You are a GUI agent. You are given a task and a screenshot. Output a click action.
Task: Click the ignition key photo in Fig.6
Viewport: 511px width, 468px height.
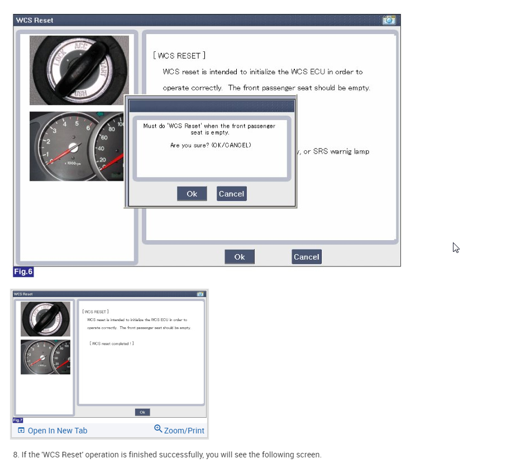click(79, 70)
